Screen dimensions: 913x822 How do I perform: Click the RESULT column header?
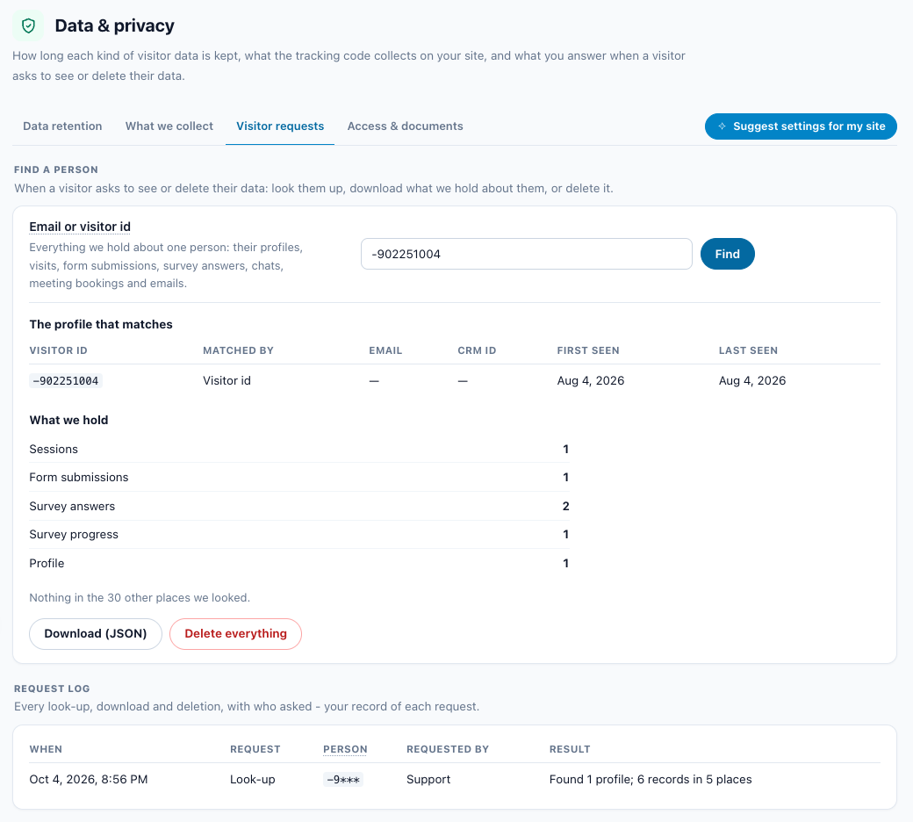pyautogui.click(x=570, y=749)
